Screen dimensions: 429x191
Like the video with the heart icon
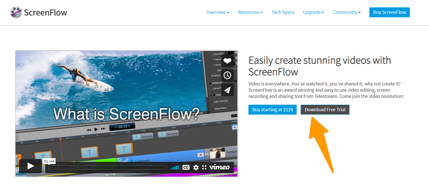227,61
